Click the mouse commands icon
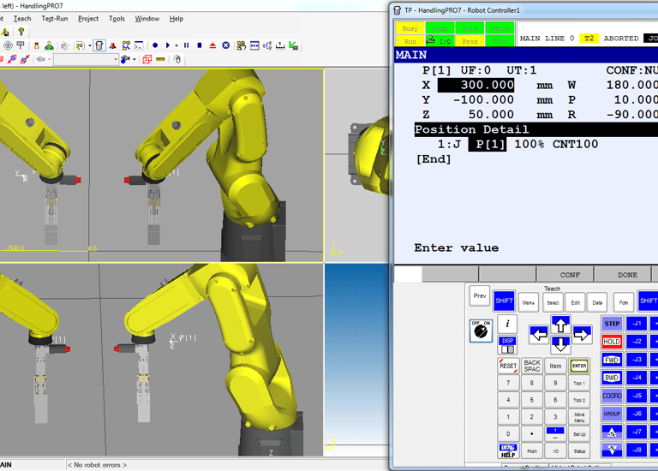This screenshot has height=471, width=658. pyautogui.click(x=177, y=59)
